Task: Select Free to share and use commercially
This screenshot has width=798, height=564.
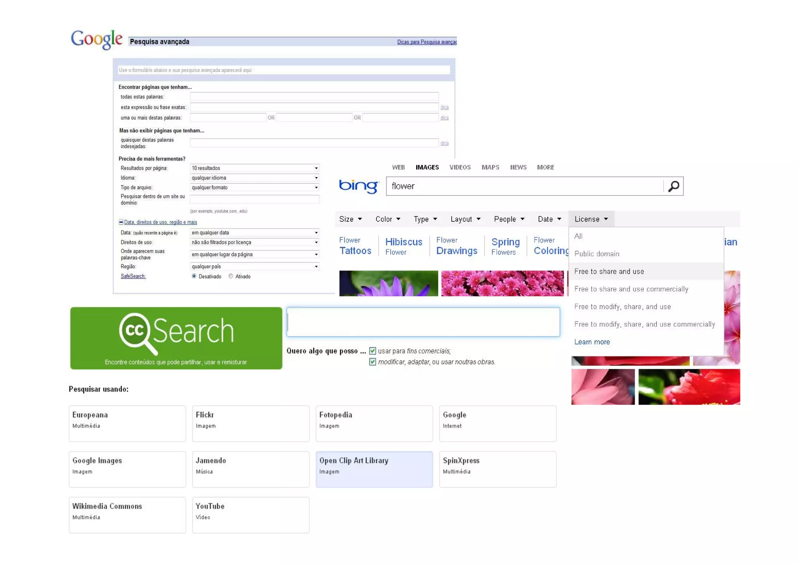Action: click(631, 289)
